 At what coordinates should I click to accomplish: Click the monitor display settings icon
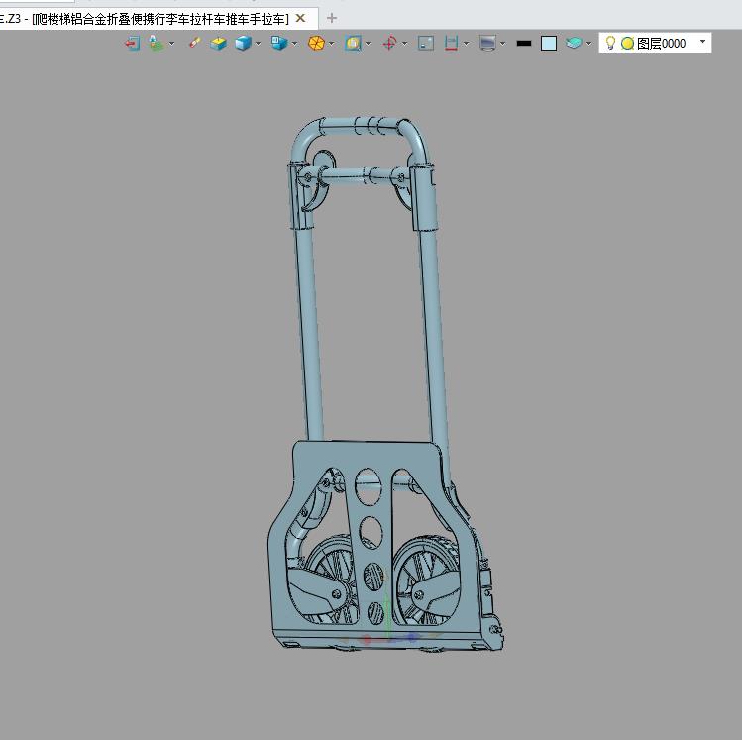tap(487, 43)
